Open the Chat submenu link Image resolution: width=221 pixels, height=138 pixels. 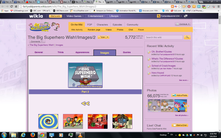pos(131,30)
